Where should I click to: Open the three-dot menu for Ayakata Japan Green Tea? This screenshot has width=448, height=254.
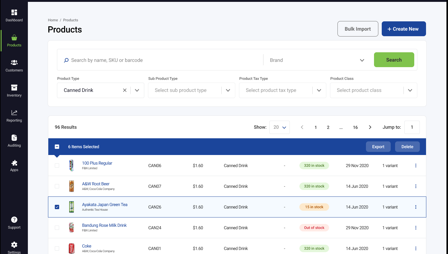416,207
